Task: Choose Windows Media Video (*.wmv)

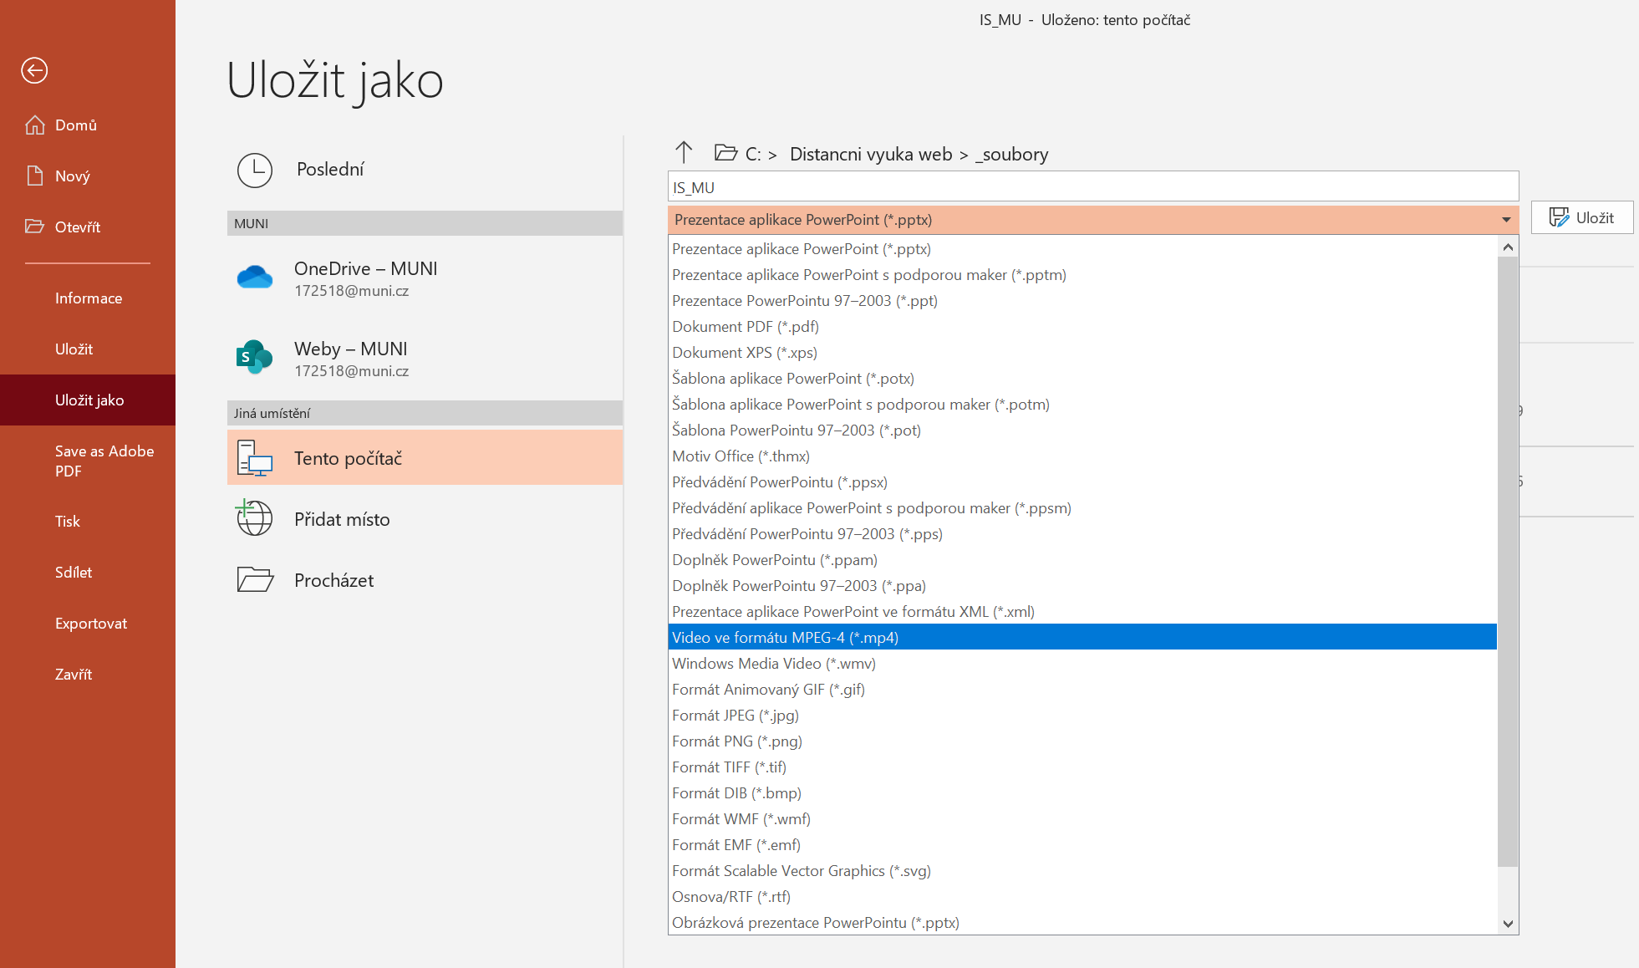Action: (x=1082, y=664)
